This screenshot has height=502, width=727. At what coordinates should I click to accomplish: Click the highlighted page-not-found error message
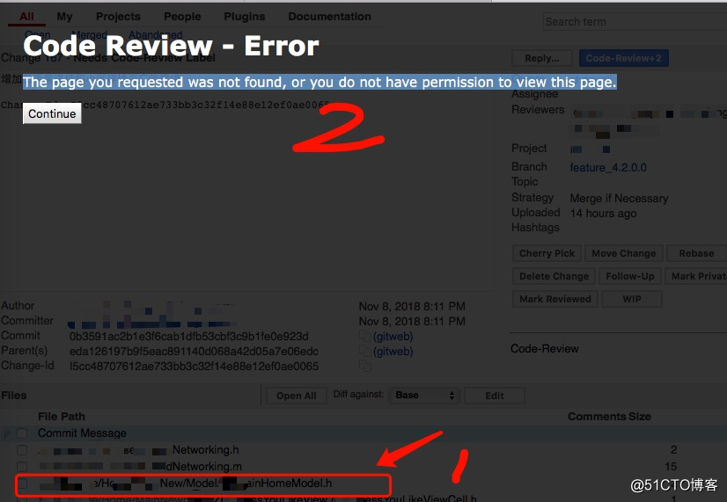[319, 82]
